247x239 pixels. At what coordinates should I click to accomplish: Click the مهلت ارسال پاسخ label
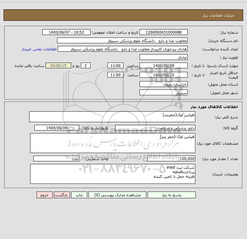click(x=222, y=66)
